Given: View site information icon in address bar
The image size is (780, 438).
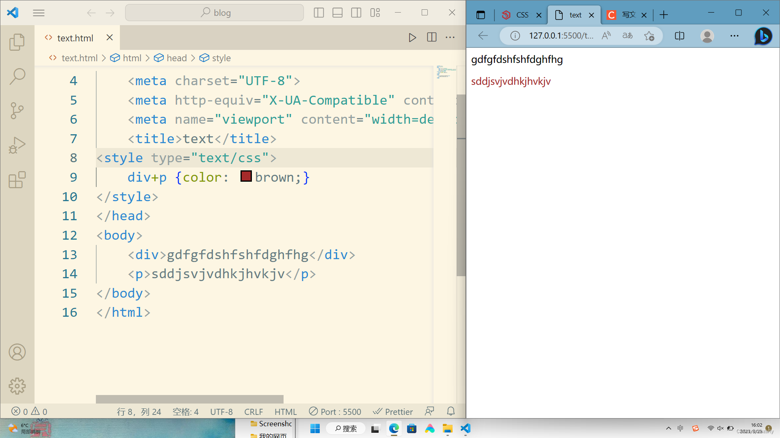Looking at the screenshot, I should tap(515, 36).
